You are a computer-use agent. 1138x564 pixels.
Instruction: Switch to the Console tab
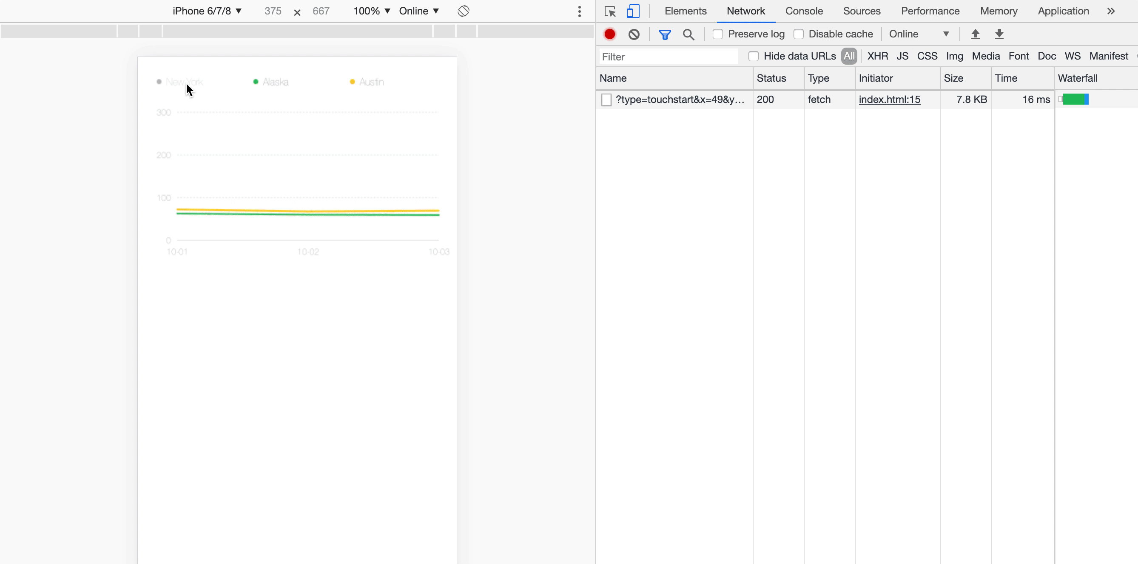coord(804,11)
